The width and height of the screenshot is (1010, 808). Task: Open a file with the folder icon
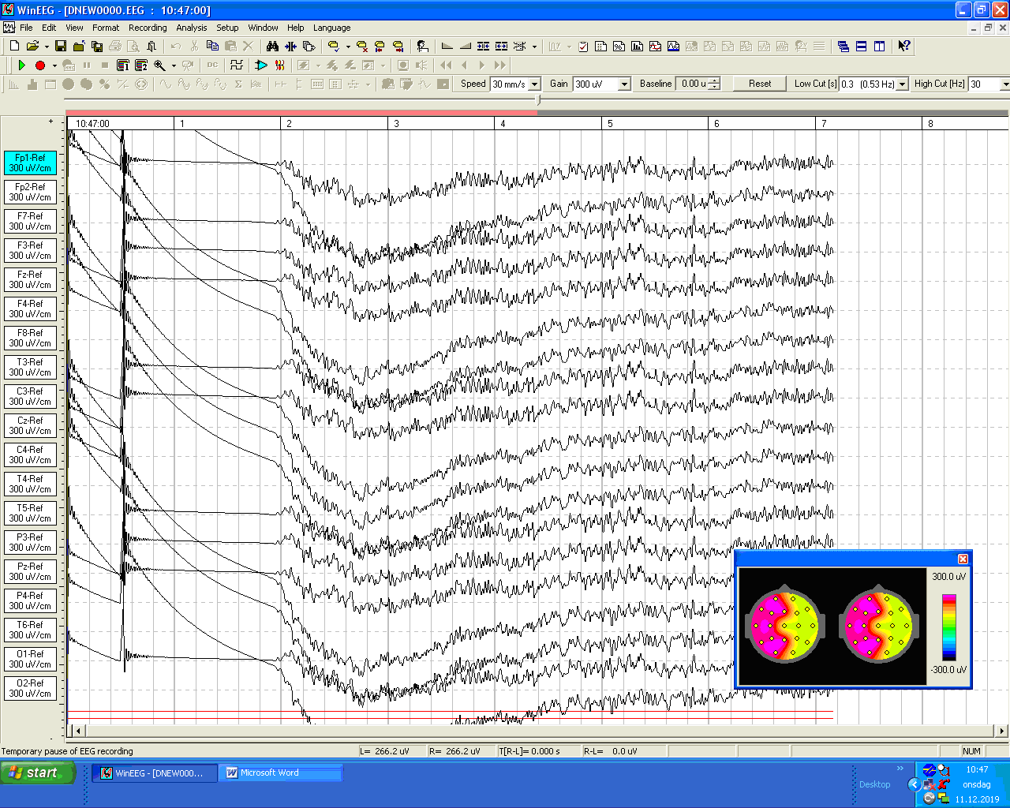click(x=32, y=47)
